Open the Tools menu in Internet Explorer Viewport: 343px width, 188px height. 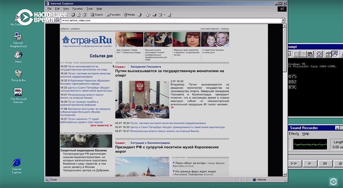[x=90, y=9]
